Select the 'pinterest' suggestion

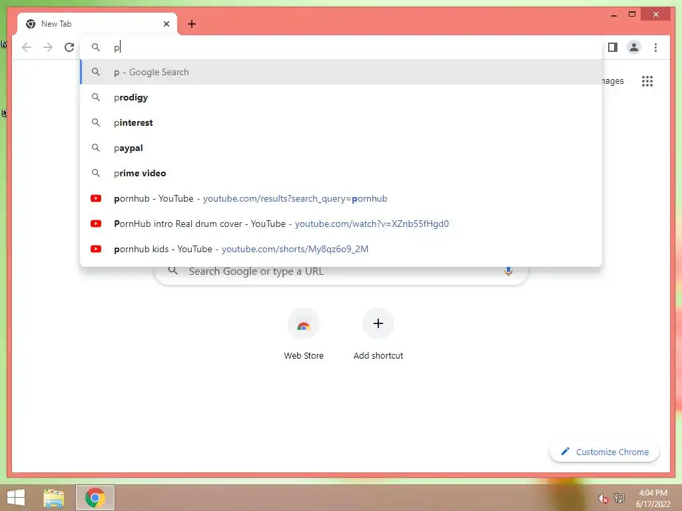pos(341,122)
